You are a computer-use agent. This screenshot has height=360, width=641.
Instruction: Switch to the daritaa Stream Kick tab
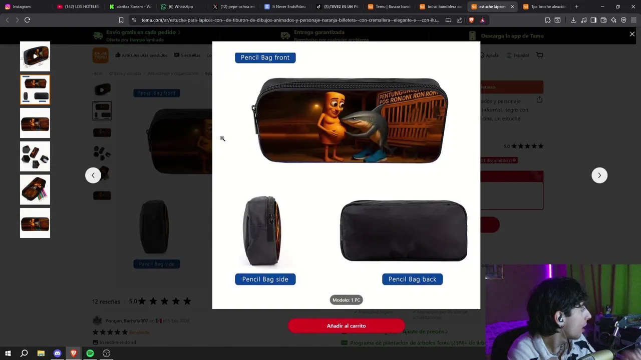coord(130,6)
